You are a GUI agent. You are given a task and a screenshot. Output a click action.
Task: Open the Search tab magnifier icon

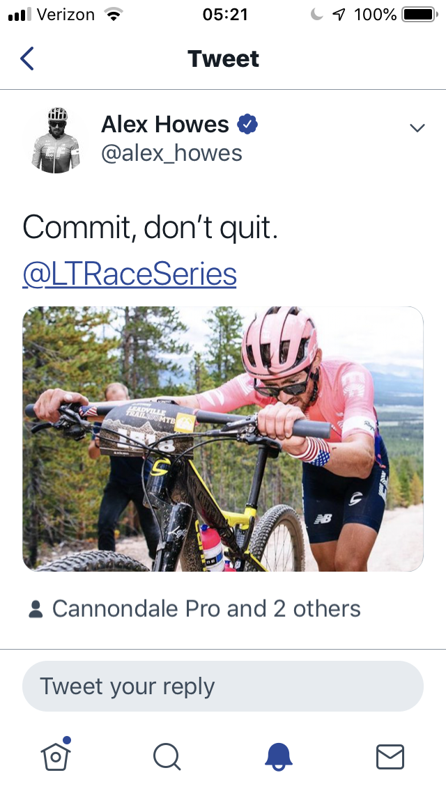(167, 756)
